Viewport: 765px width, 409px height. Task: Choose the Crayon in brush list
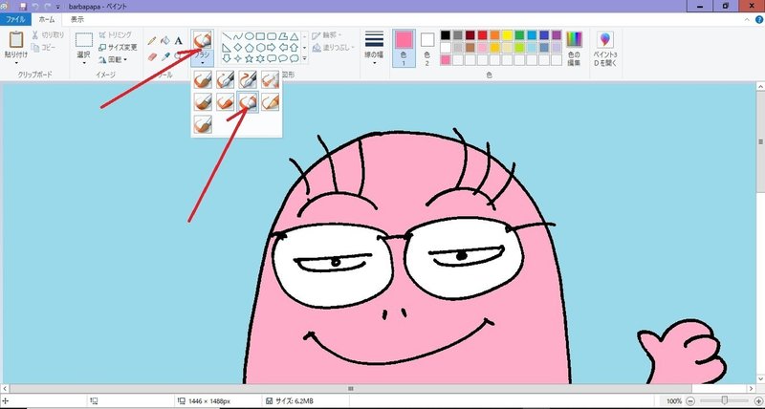226,102
